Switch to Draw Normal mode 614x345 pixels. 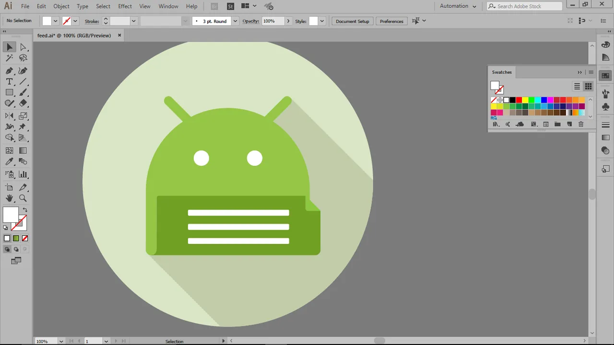coord(7,249)
